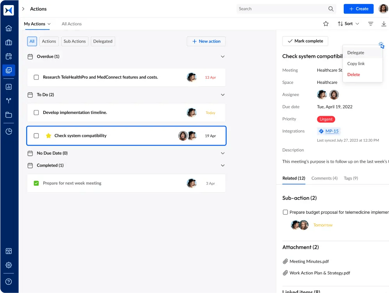Open settings gear in sidebar
This screenshot has height=293, width=389.
[9, 265]
